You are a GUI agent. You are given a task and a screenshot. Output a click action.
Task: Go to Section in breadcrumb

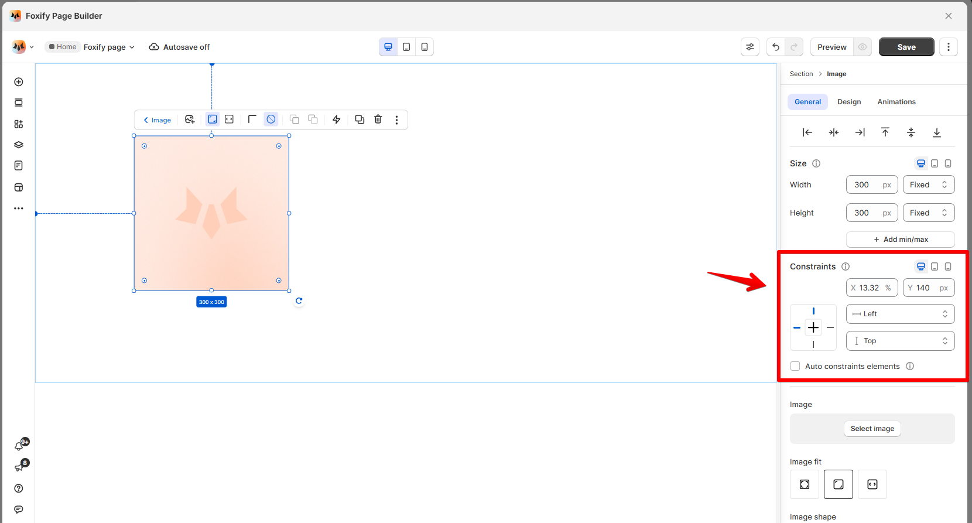pos(801,74)
